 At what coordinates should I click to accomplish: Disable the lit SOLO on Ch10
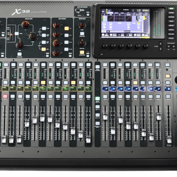[43, 83]
